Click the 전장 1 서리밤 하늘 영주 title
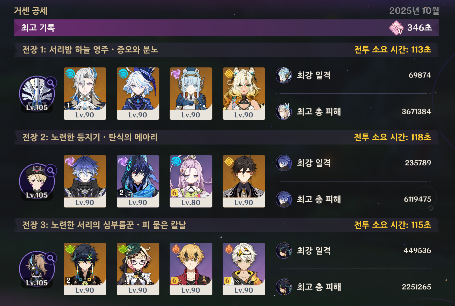 click(x=90, y=50)
